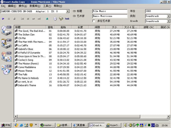171x128 pixels.
Task: Stop CD playback
Action: 14,19
